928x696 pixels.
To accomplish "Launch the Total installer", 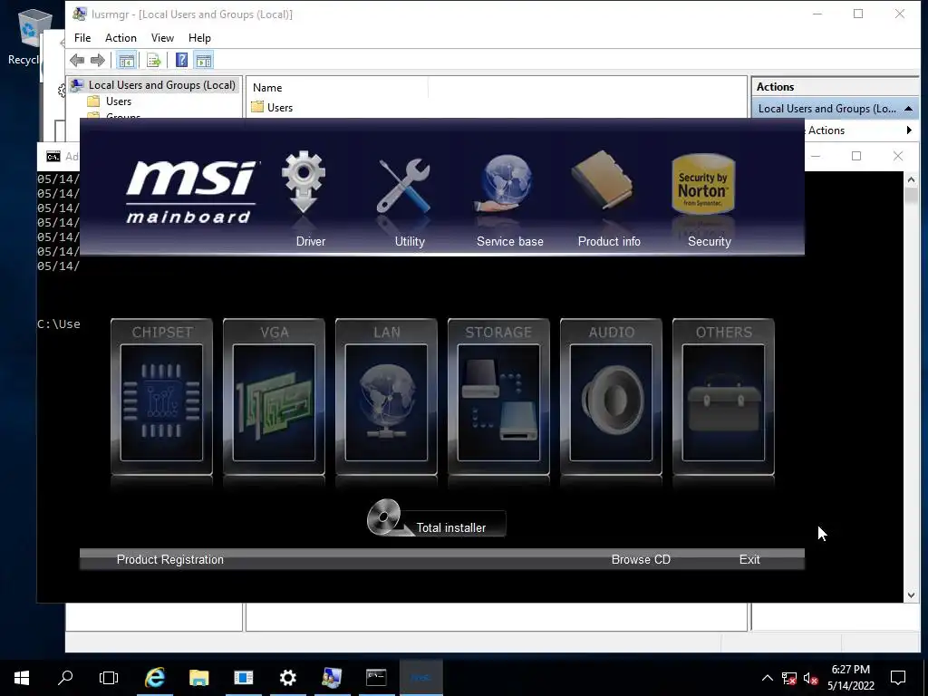I will coord(436,519).
